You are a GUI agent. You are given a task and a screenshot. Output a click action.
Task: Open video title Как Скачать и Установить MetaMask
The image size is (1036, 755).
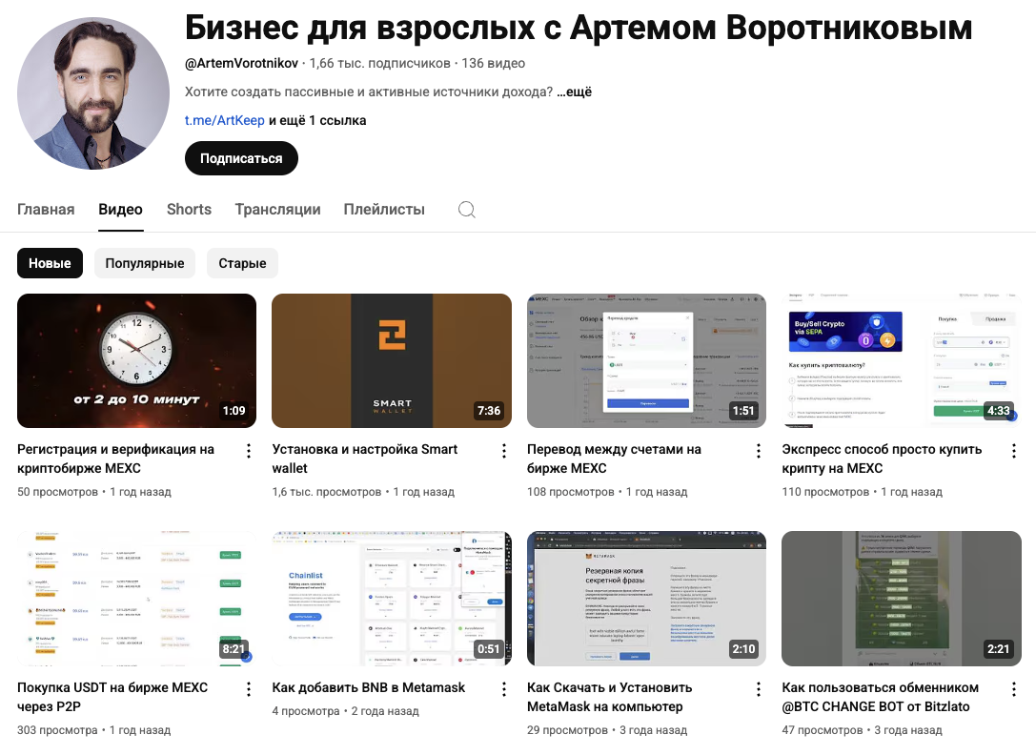point(609,697)
